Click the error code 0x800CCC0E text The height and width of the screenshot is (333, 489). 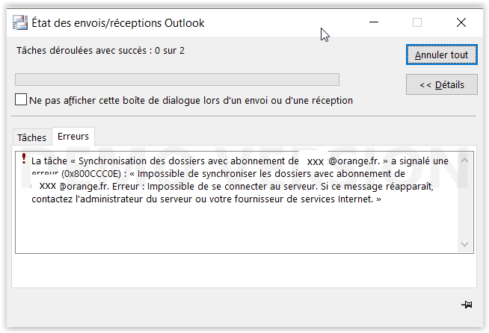tap(93, 174)
